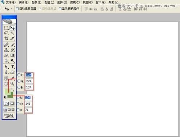The width and height of the screenshot is (180, 137).
Task: Select the Crop tool
Action: [6, 38]
